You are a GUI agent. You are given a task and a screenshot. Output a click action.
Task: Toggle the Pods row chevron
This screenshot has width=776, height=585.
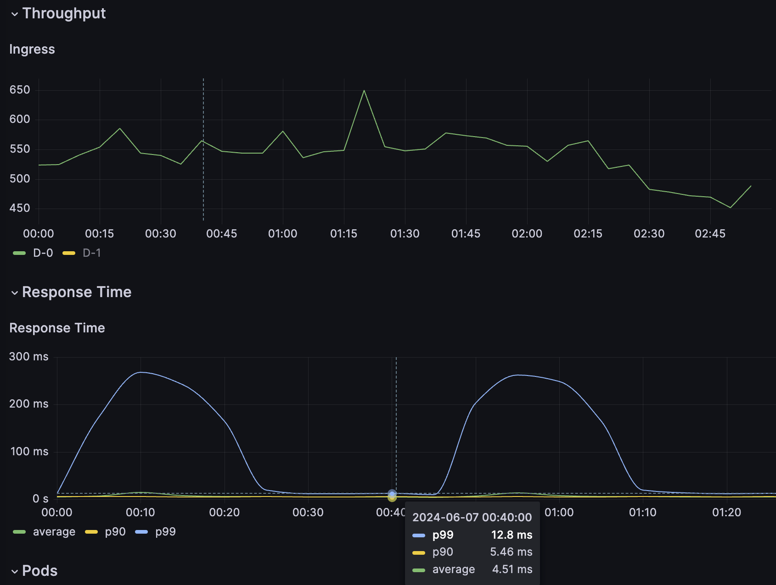[15, 572]
